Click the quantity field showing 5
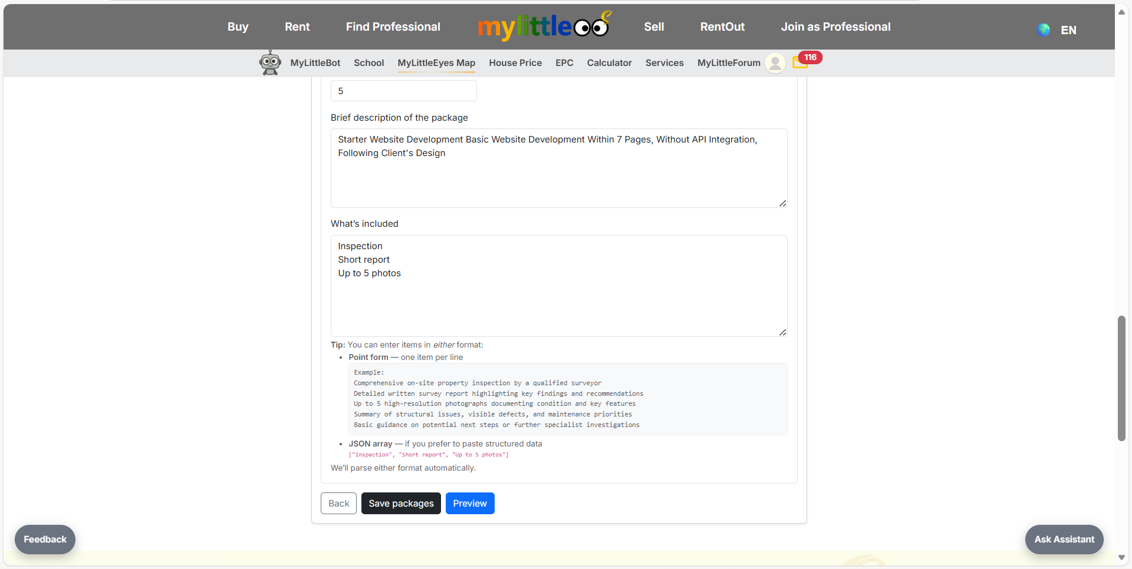The image size is (1132, 569). pos(403,90)
